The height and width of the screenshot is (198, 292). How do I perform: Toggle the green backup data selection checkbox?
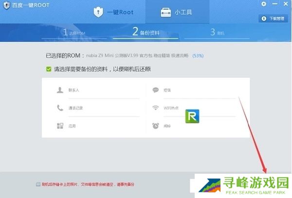(x=49, y=69)
